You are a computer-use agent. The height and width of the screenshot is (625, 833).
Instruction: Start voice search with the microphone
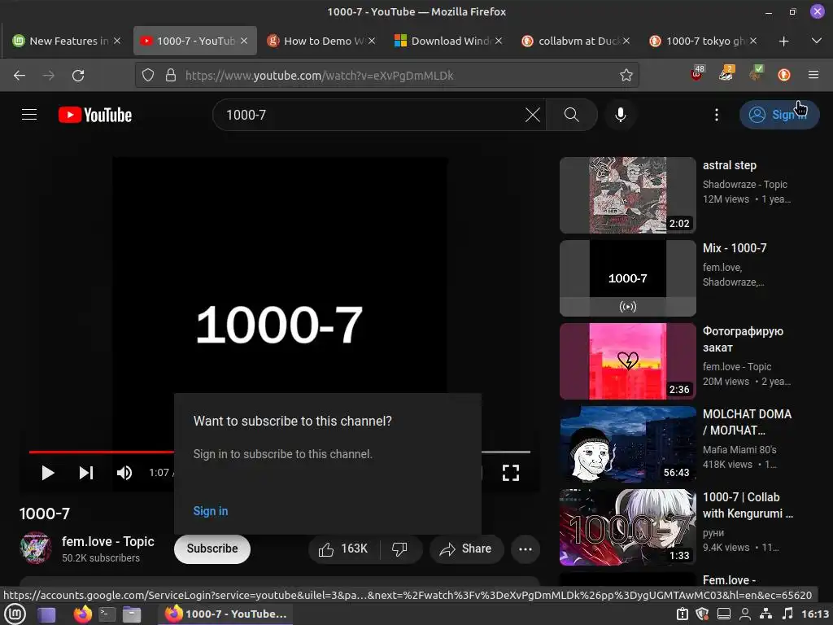tap(620, 115)
